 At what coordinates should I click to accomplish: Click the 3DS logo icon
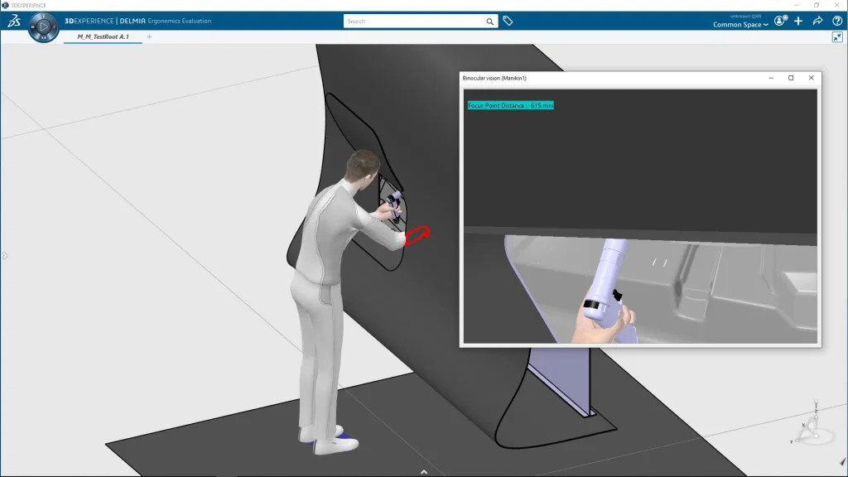click(13, 22)
